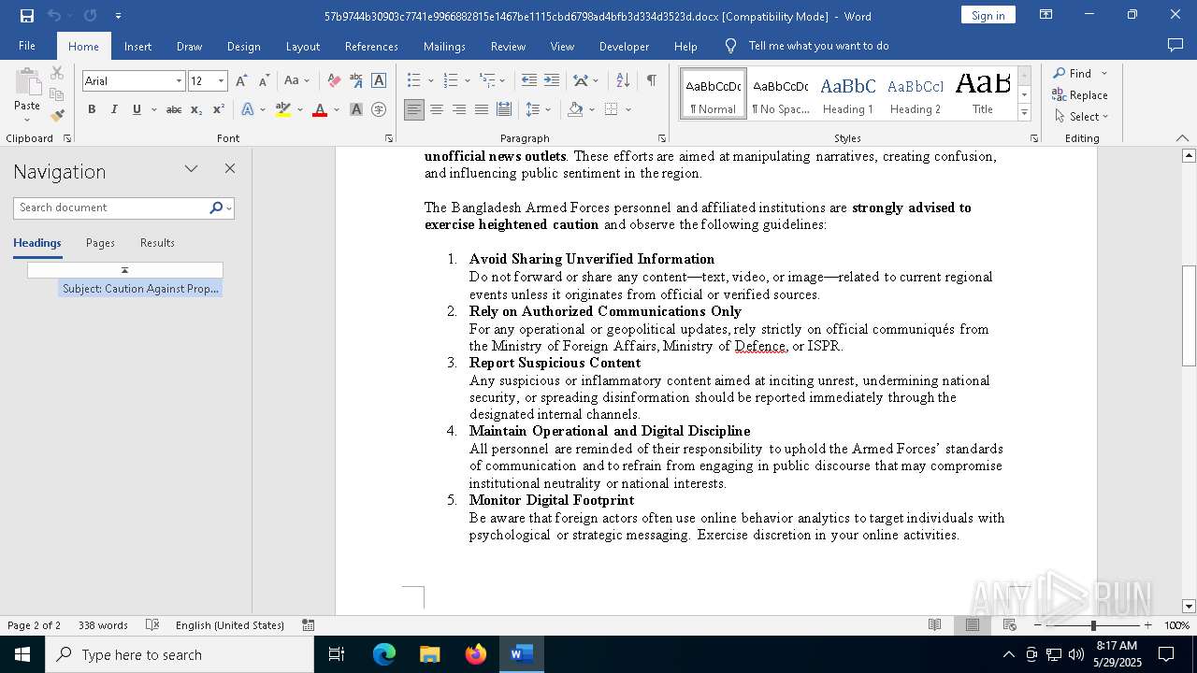Toggle left text alignment
Image resolution: width=1197 pixels, height=673 pixels.
[414, 109]
